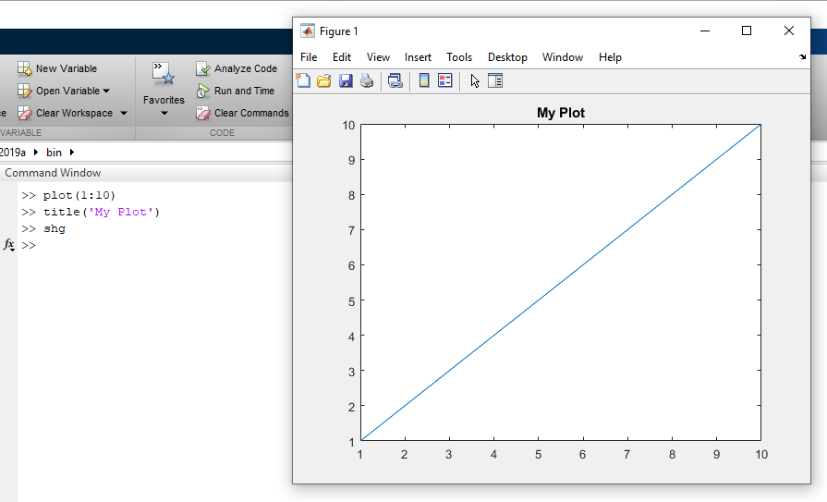Screen dimensions: 827x502
Task: Open the View menu in Figure 1
Action: 378,57
